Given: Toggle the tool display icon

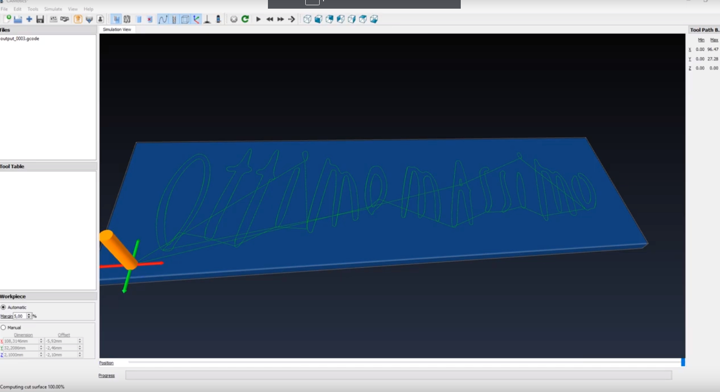Looking at the screenshot, I should click(x=174, y=19).
